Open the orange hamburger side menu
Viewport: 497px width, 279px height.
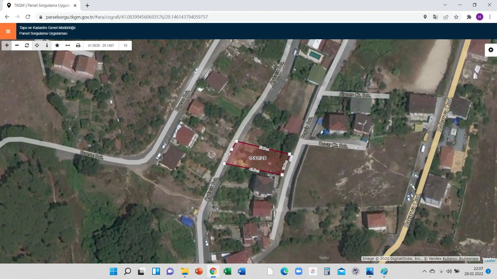tap(8, 31)
